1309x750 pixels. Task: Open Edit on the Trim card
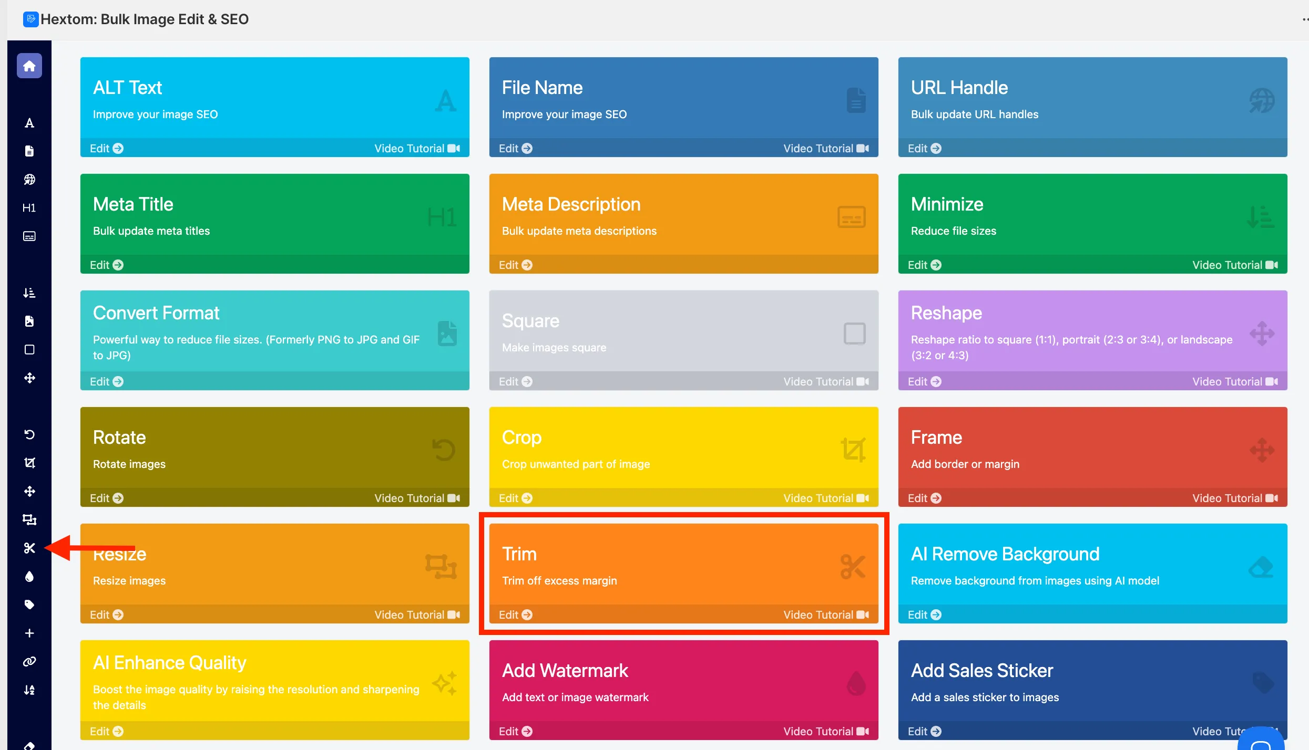click(x=516, y=614)
